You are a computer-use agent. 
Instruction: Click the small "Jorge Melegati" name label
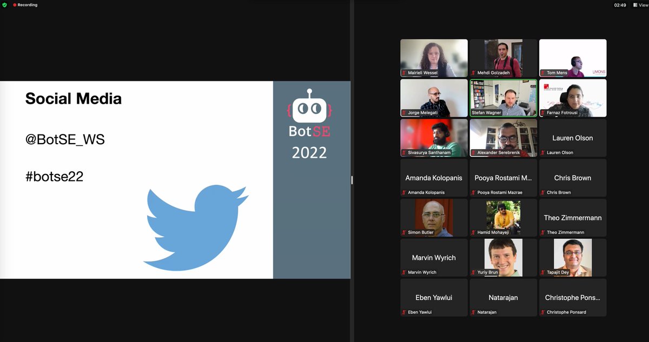point(423,113)
